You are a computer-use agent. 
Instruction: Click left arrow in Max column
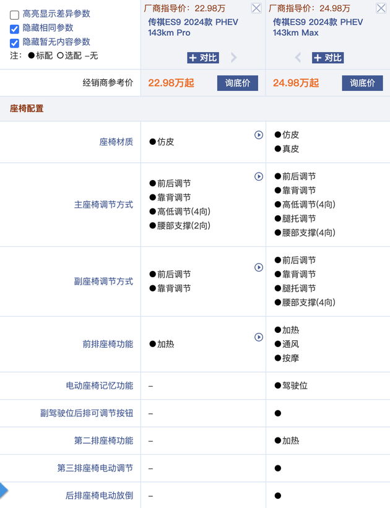(298, 58)
